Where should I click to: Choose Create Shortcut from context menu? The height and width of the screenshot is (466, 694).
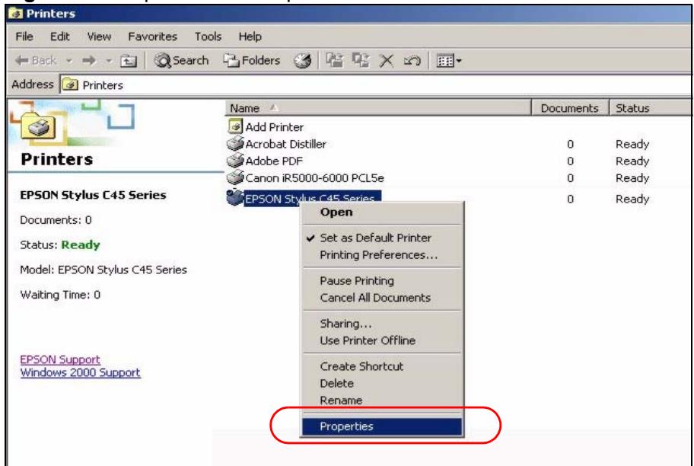click(383, 366)
